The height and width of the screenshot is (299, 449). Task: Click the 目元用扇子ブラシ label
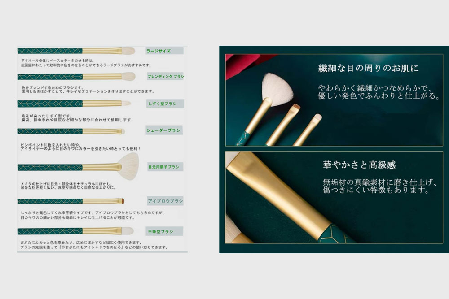[164, 167]
